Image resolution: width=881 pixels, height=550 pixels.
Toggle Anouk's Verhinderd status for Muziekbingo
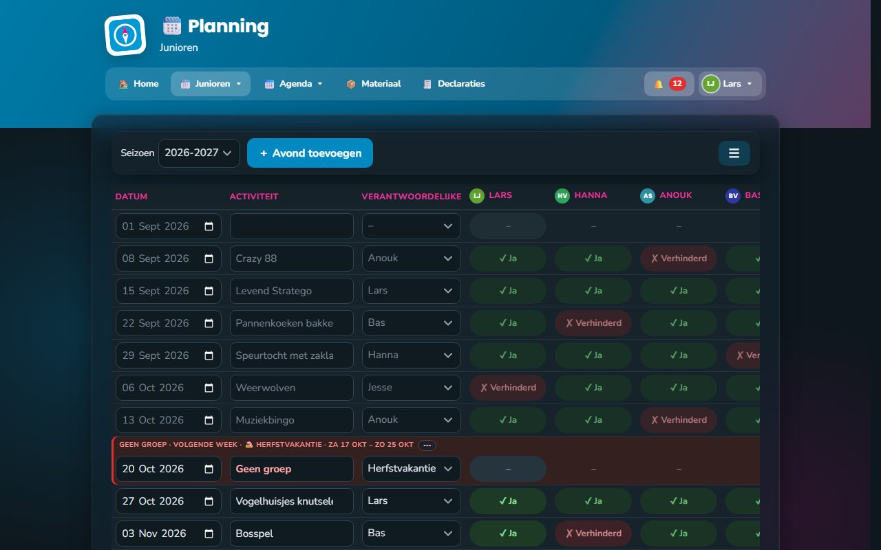[x=679, y=420]
